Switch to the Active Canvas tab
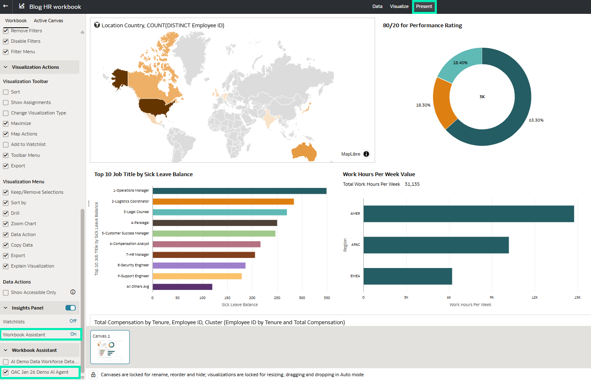Viewport: 591px width, 380px height. point(48,21)
